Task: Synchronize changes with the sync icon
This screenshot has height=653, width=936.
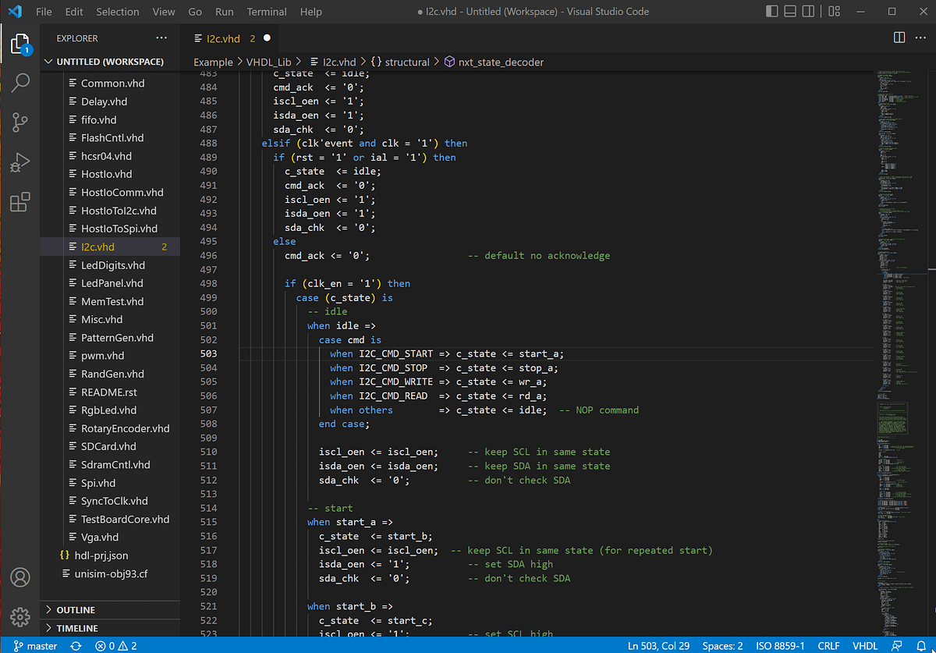Action: coord(75,645)
